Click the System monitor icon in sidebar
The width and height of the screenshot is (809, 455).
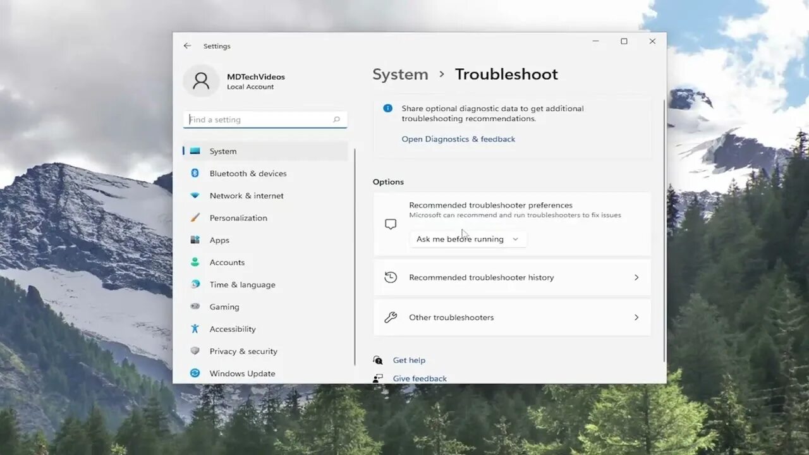(x=195, y=151)
